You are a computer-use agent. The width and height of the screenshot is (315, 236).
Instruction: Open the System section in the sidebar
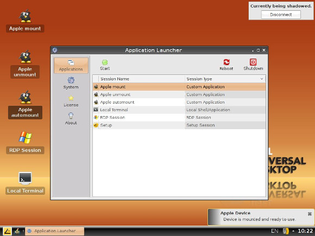pyautogui.click(x=71, y=83)
